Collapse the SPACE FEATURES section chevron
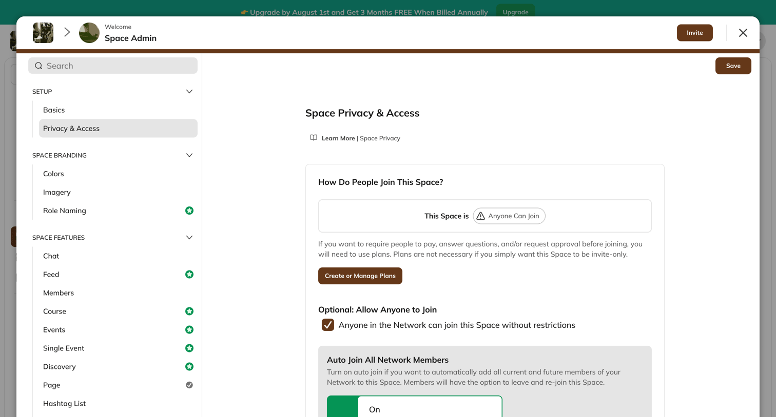 pos(189,238)
